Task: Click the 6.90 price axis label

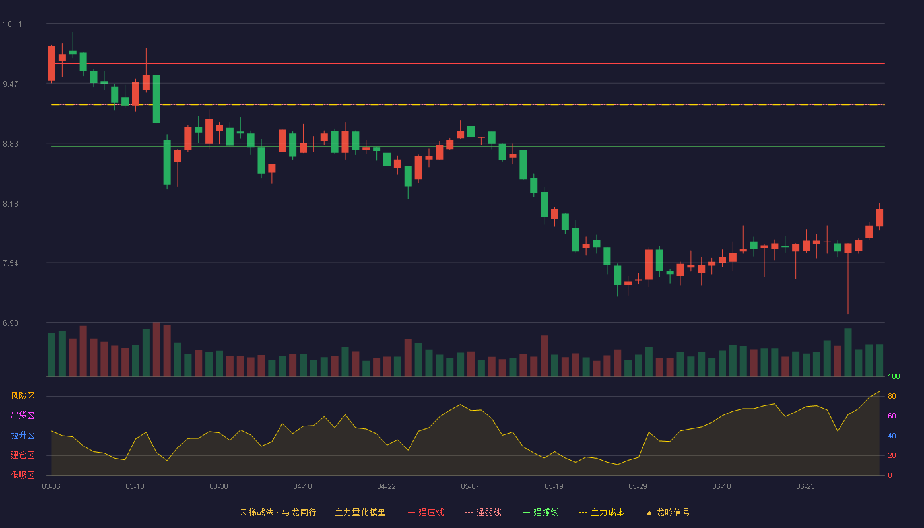Action: tap(12, 323)
